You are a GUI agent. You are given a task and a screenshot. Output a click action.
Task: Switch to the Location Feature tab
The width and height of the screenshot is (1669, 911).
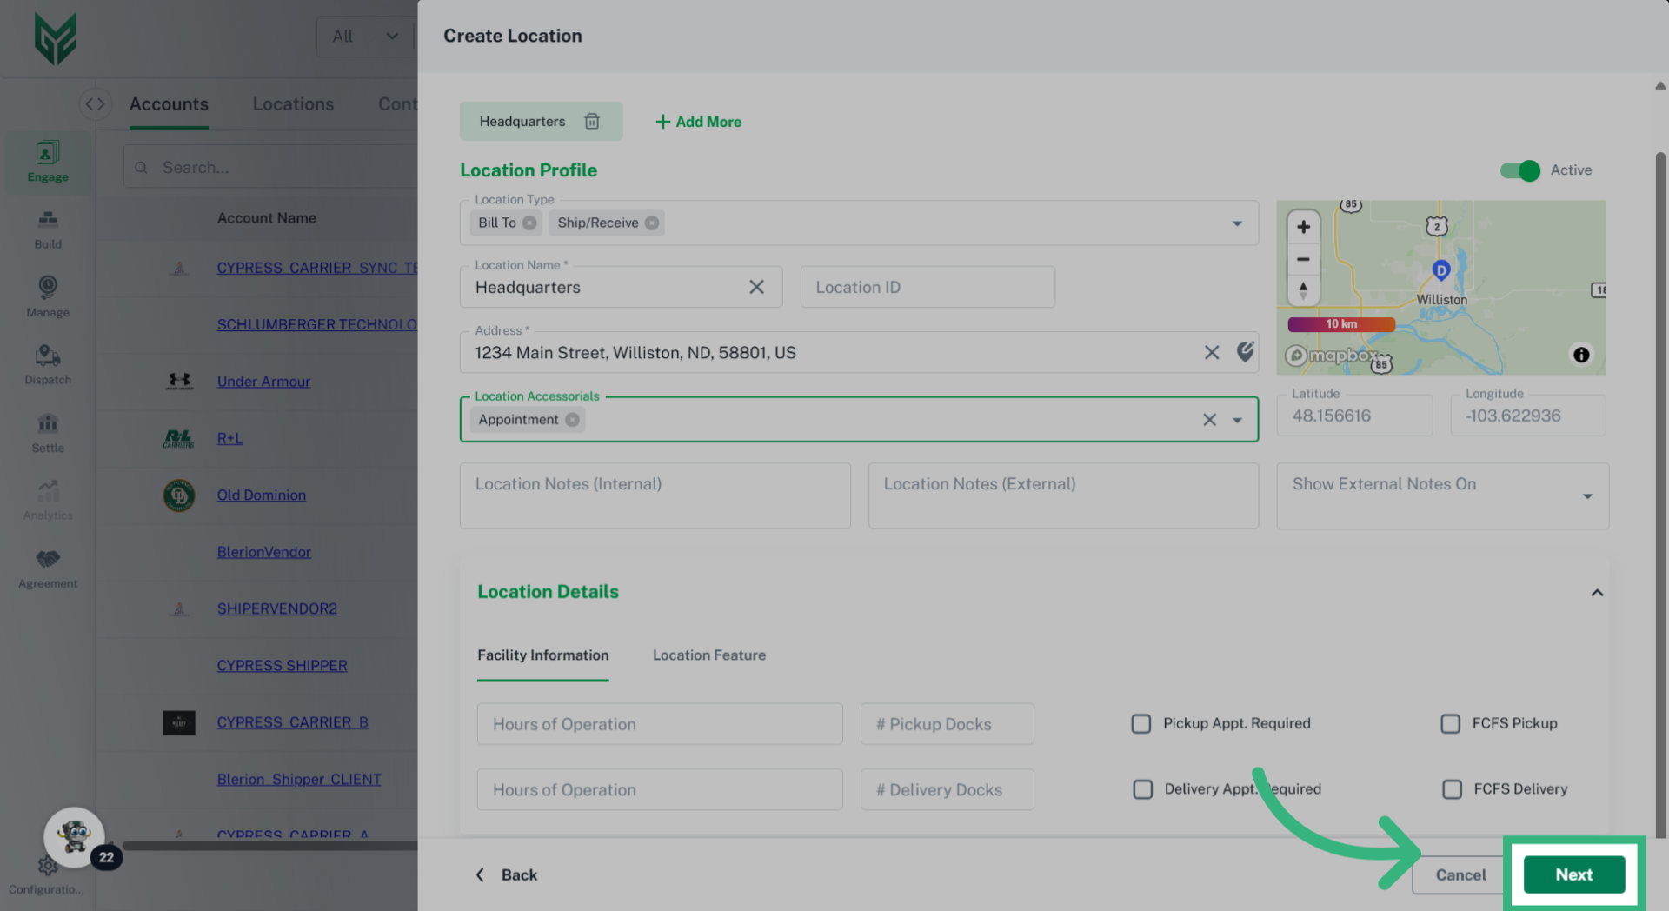(708, 655)
